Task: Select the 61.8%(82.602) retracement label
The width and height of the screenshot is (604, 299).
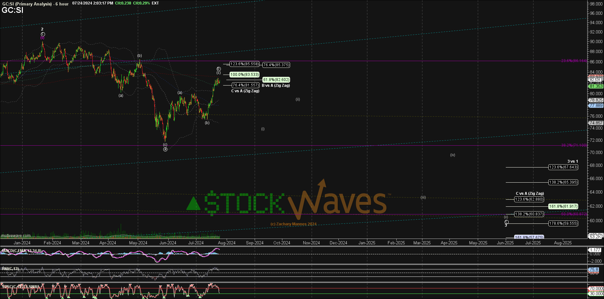Action: [x=276, y=80]
